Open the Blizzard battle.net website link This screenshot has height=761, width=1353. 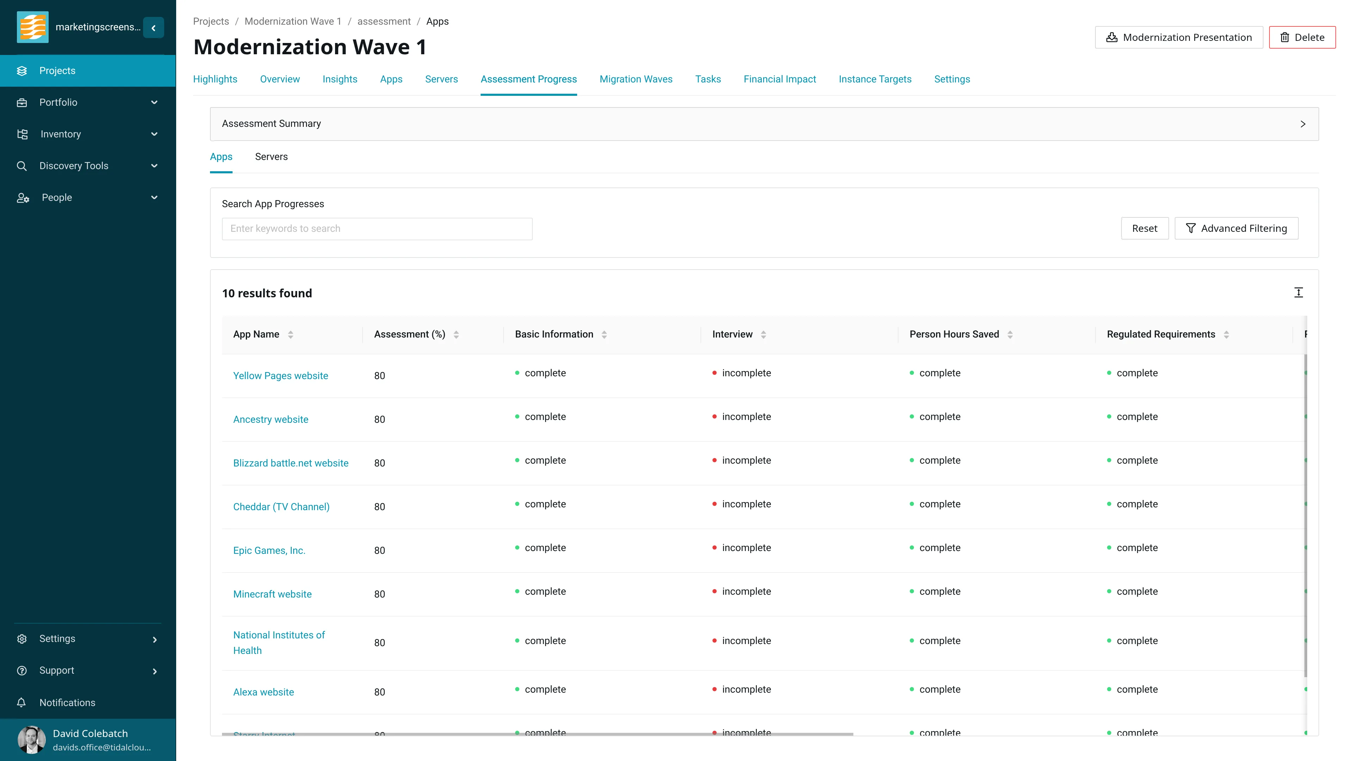[x=290, y=463]
